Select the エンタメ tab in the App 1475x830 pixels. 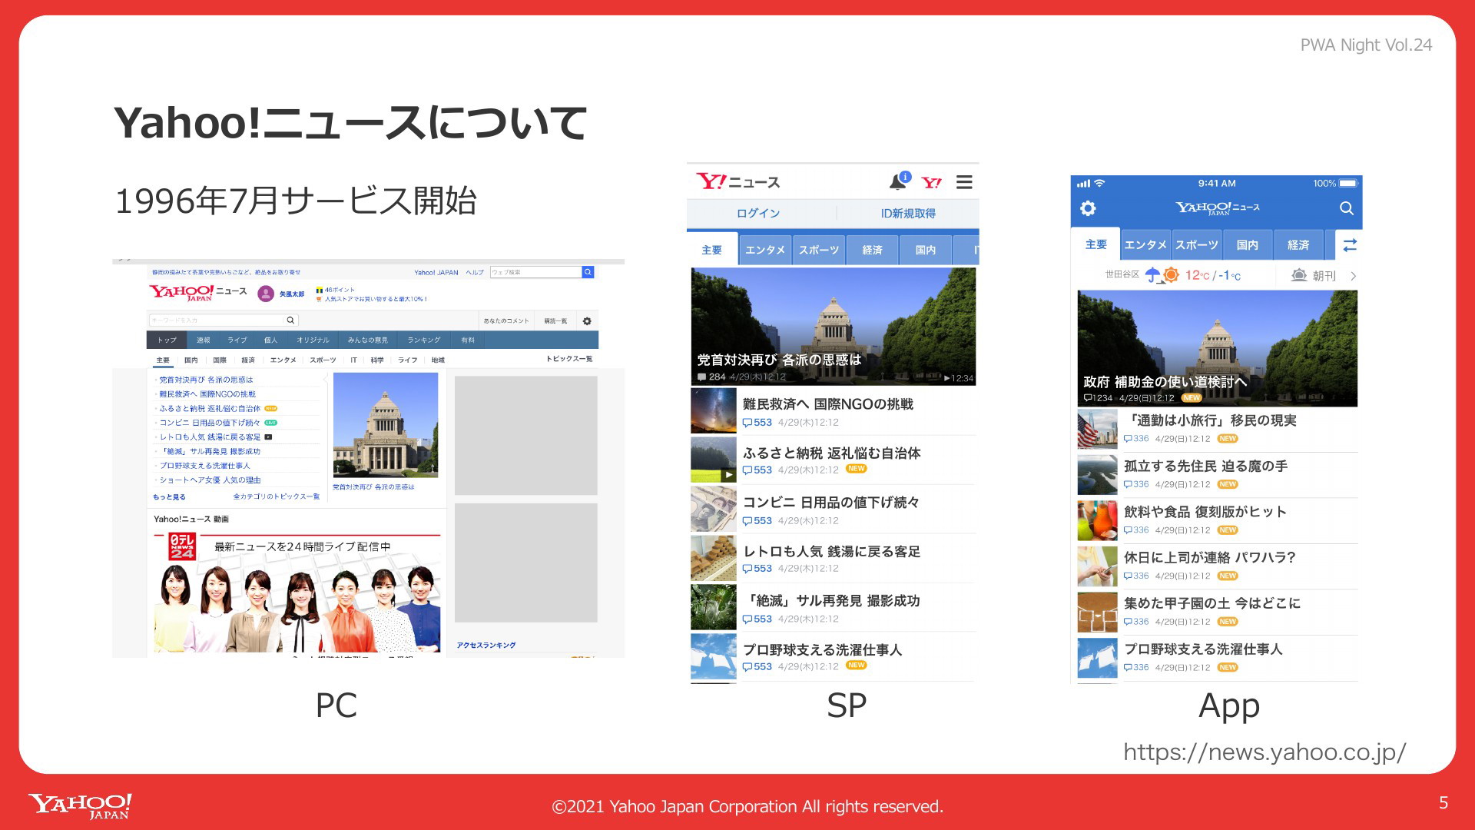coord(1145,245)
